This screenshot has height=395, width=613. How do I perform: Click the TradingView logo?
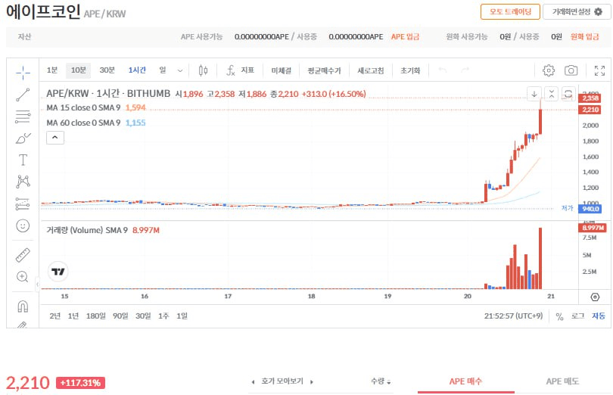pyautogui.click(x=58, y=272)
